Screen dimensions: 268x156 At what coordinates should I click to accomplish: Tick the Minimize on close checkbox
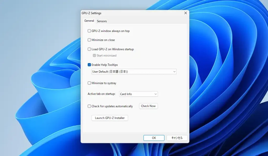click(x=89, y=40)
